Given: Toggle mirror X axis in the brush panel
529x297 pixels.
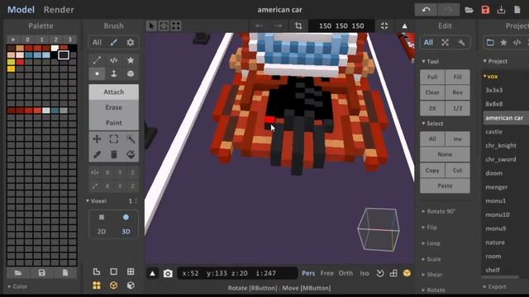Looking at the screenshot, I should (107, 172).
